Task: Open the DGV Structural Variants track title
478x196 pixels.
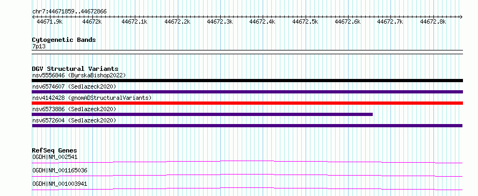Action: (75, 69)
